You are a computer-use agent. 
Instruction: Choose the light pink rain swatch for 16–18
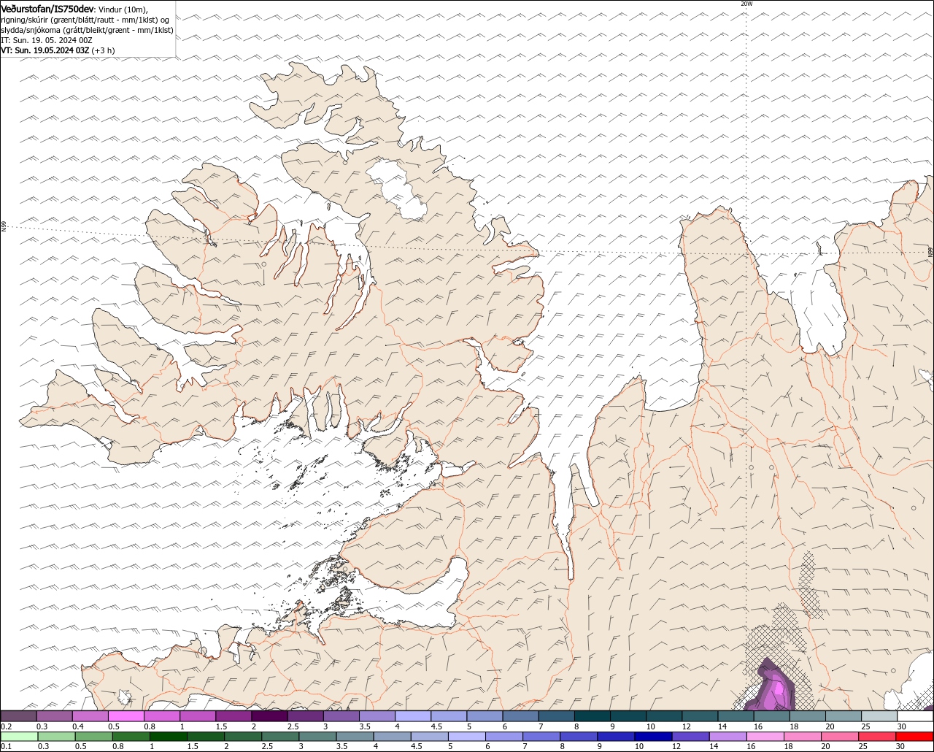click(x=765, y=736)
